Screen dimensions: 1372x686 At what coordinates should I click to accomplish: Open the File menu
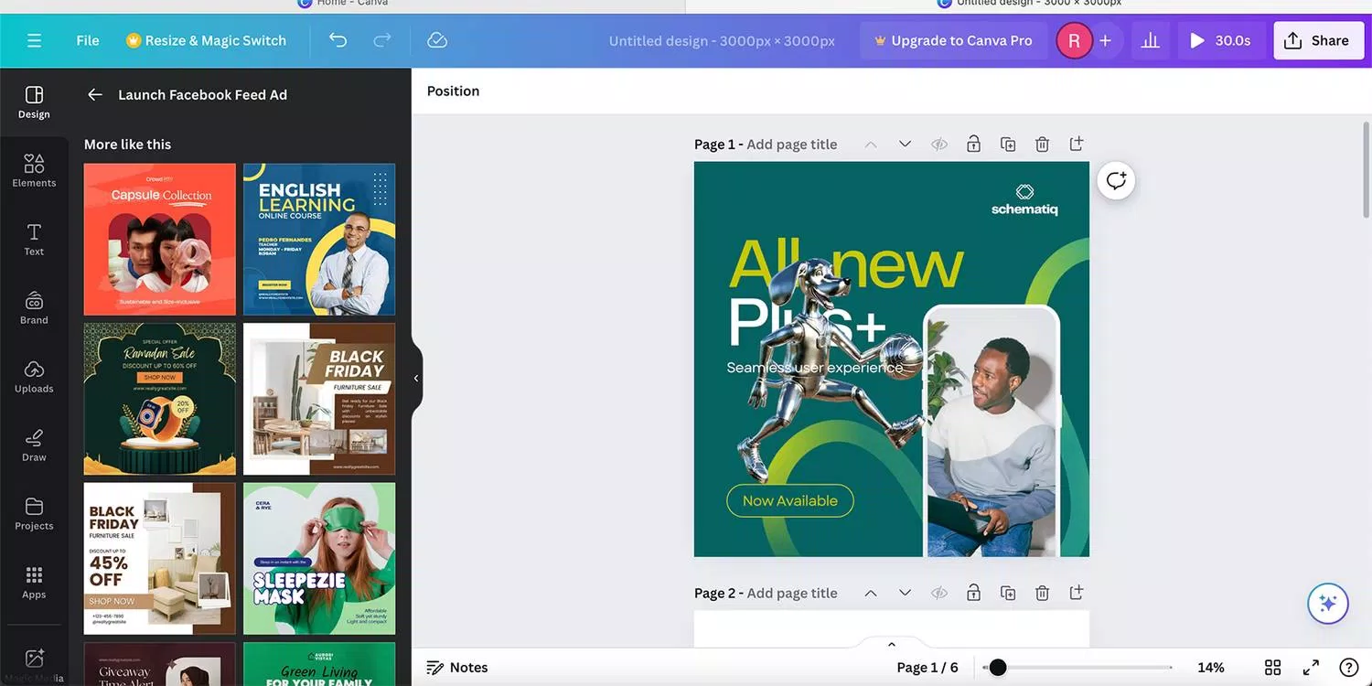point(87,39)
